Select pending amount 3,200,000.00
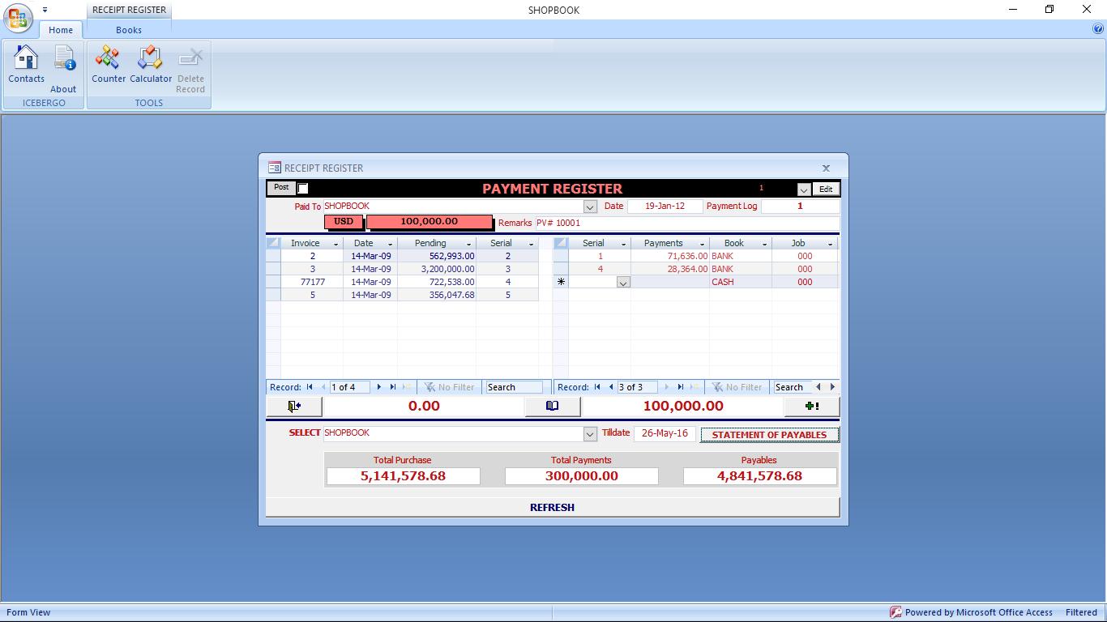Viewport: 1107px width, 622px height. 437,269
